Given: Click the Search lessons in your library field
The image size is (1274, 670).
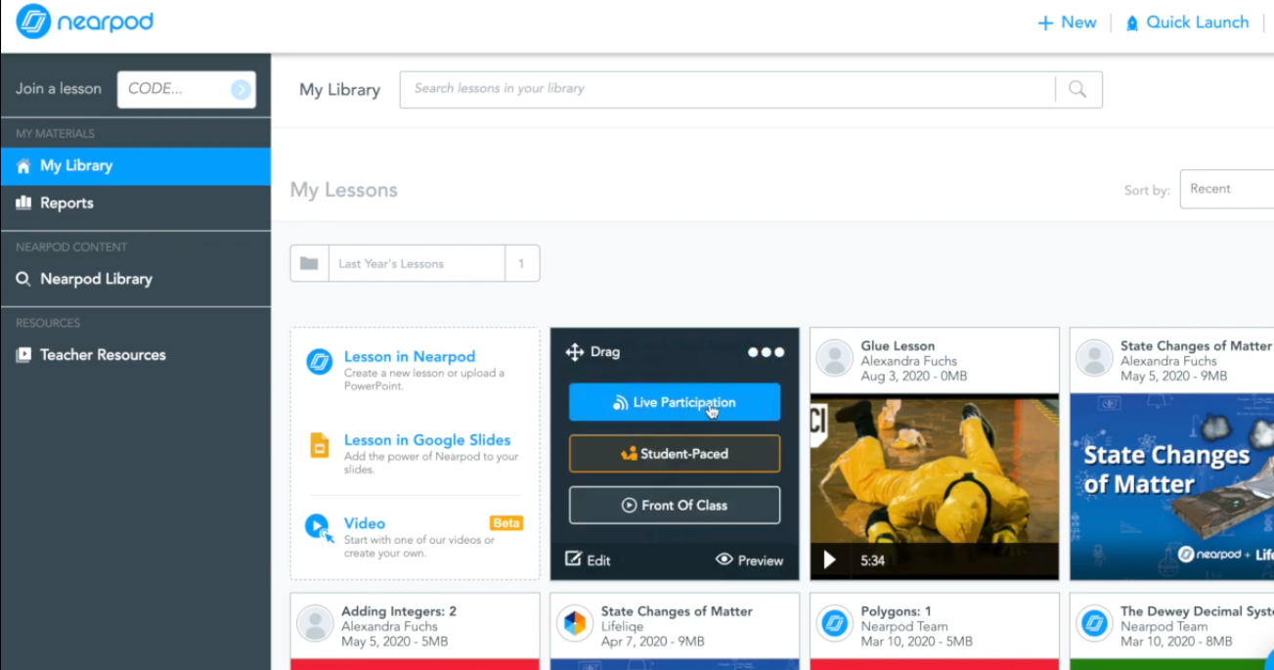Looking at the screenshot, I should [727, 89].
